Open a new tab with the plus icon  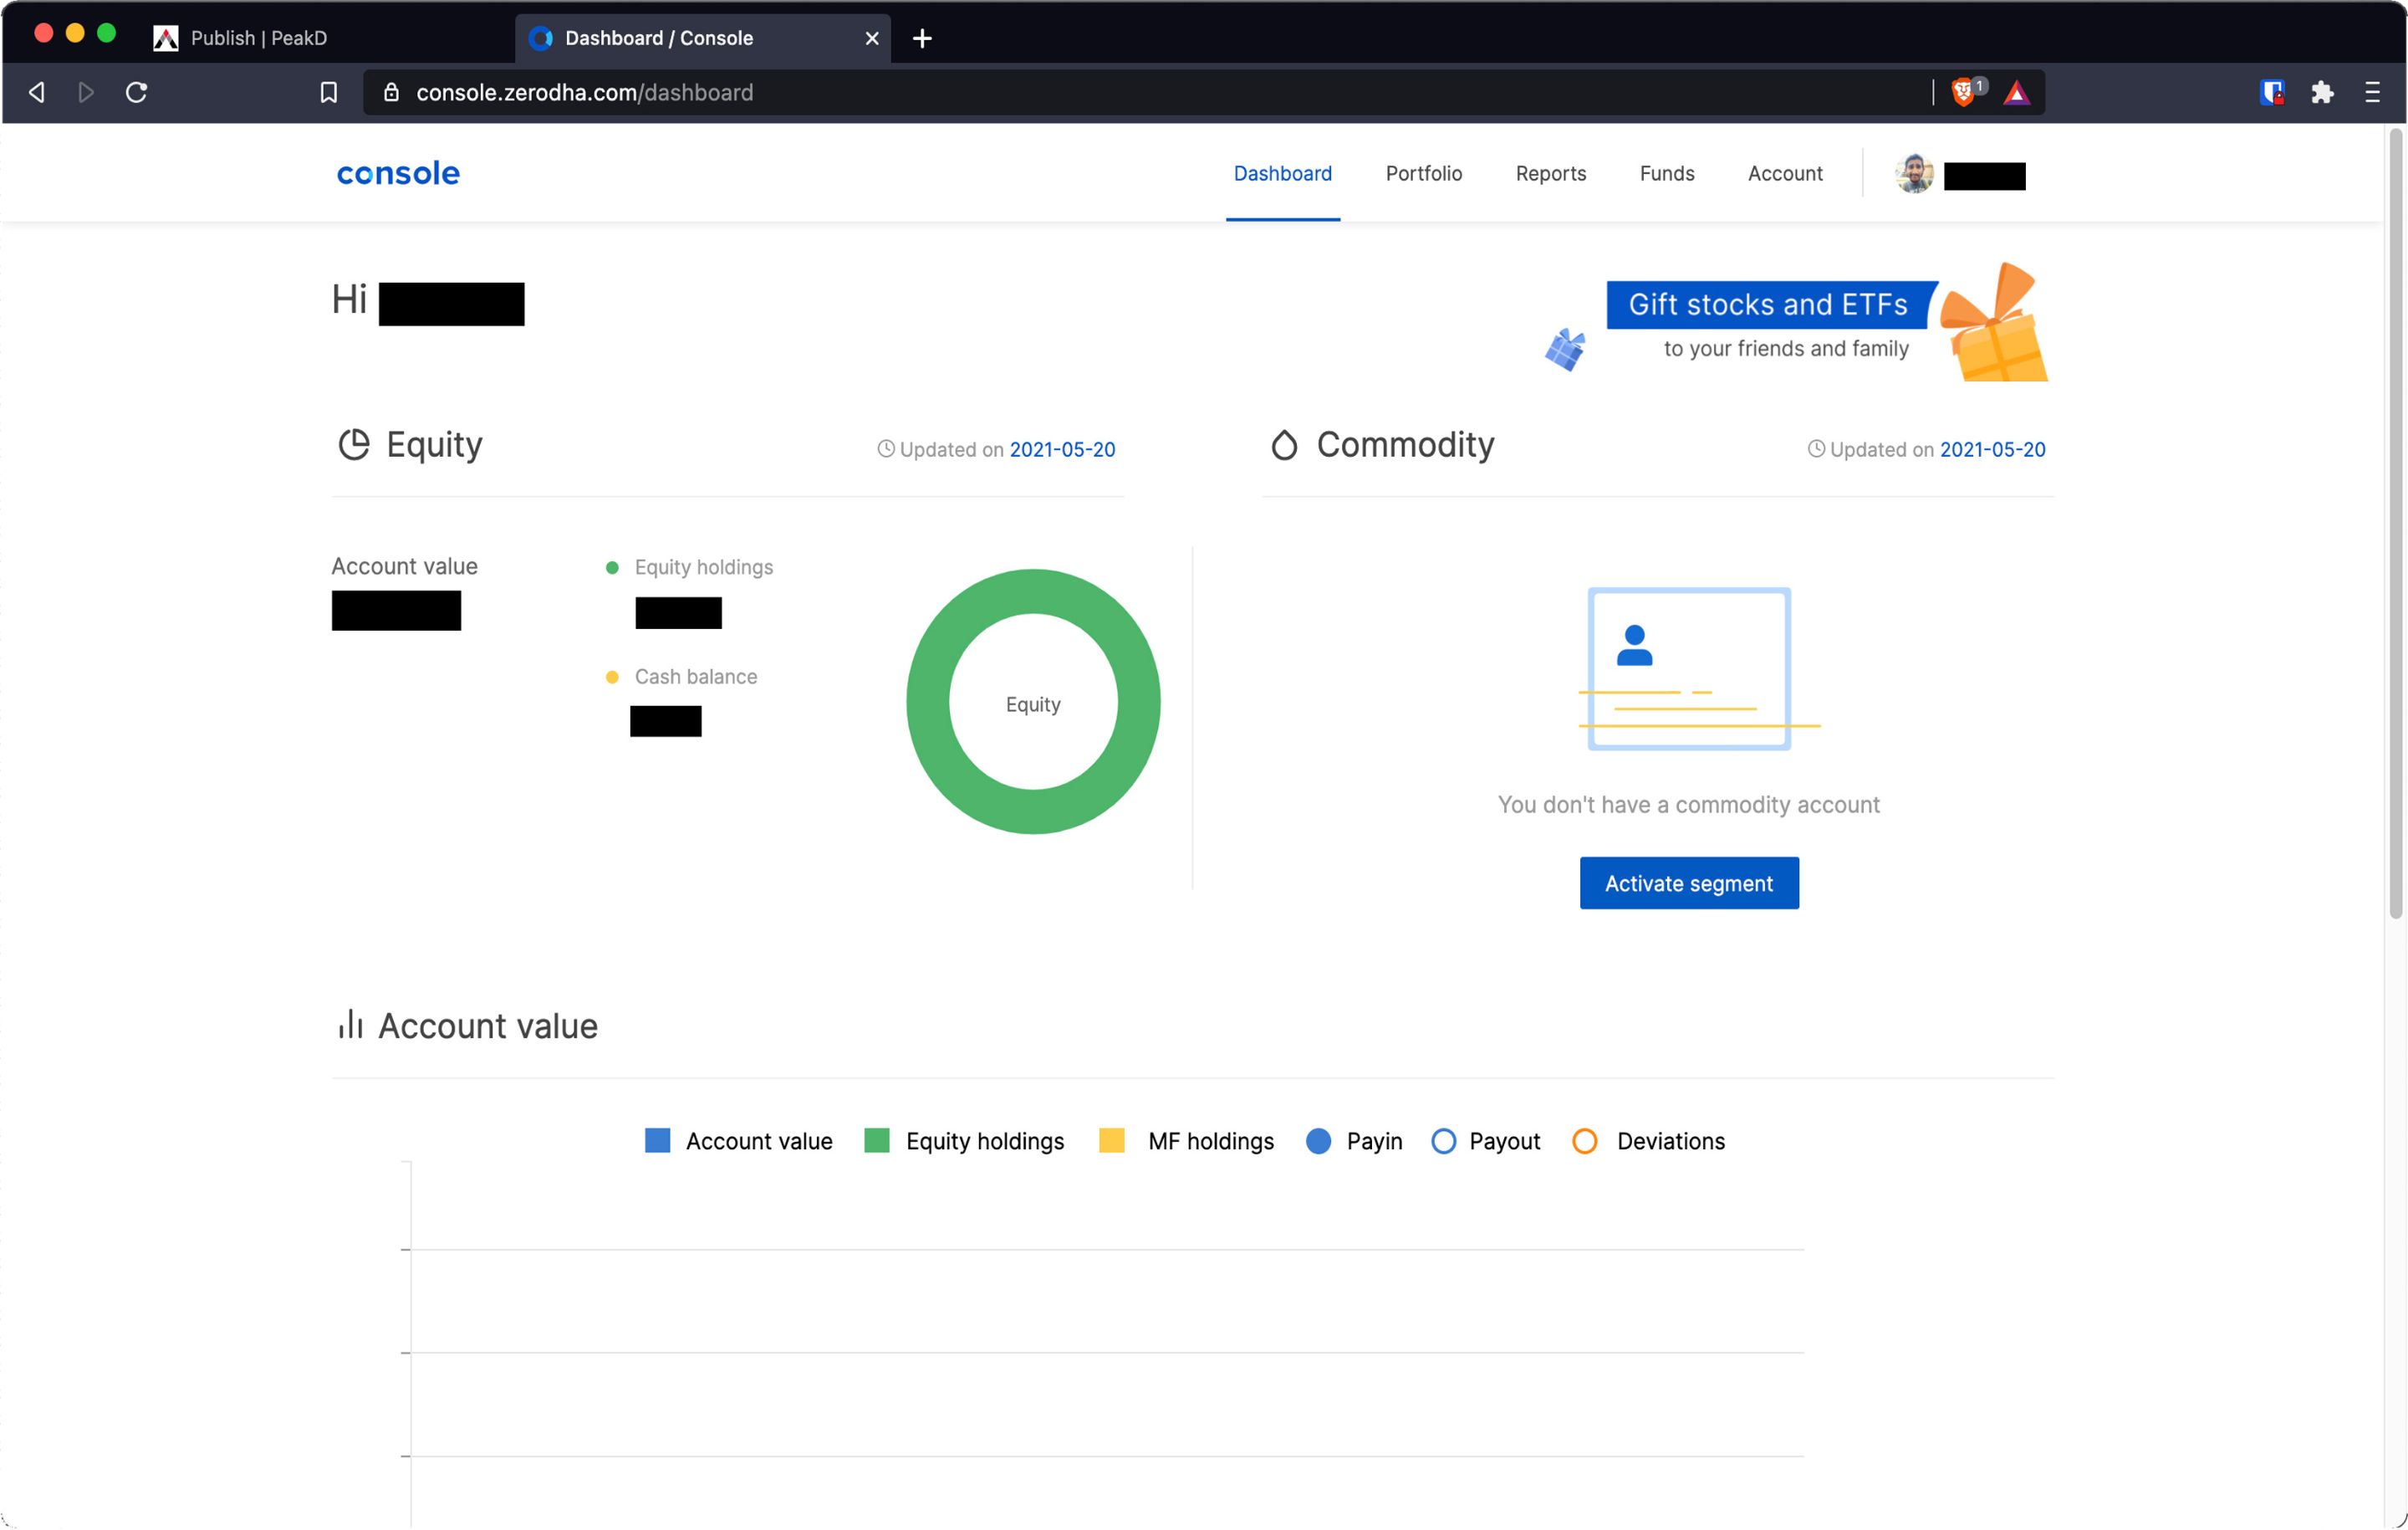click(x=922, y=38)
